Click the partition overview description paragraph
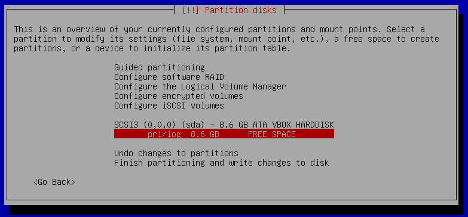468x217 pixels. [227, 39]
